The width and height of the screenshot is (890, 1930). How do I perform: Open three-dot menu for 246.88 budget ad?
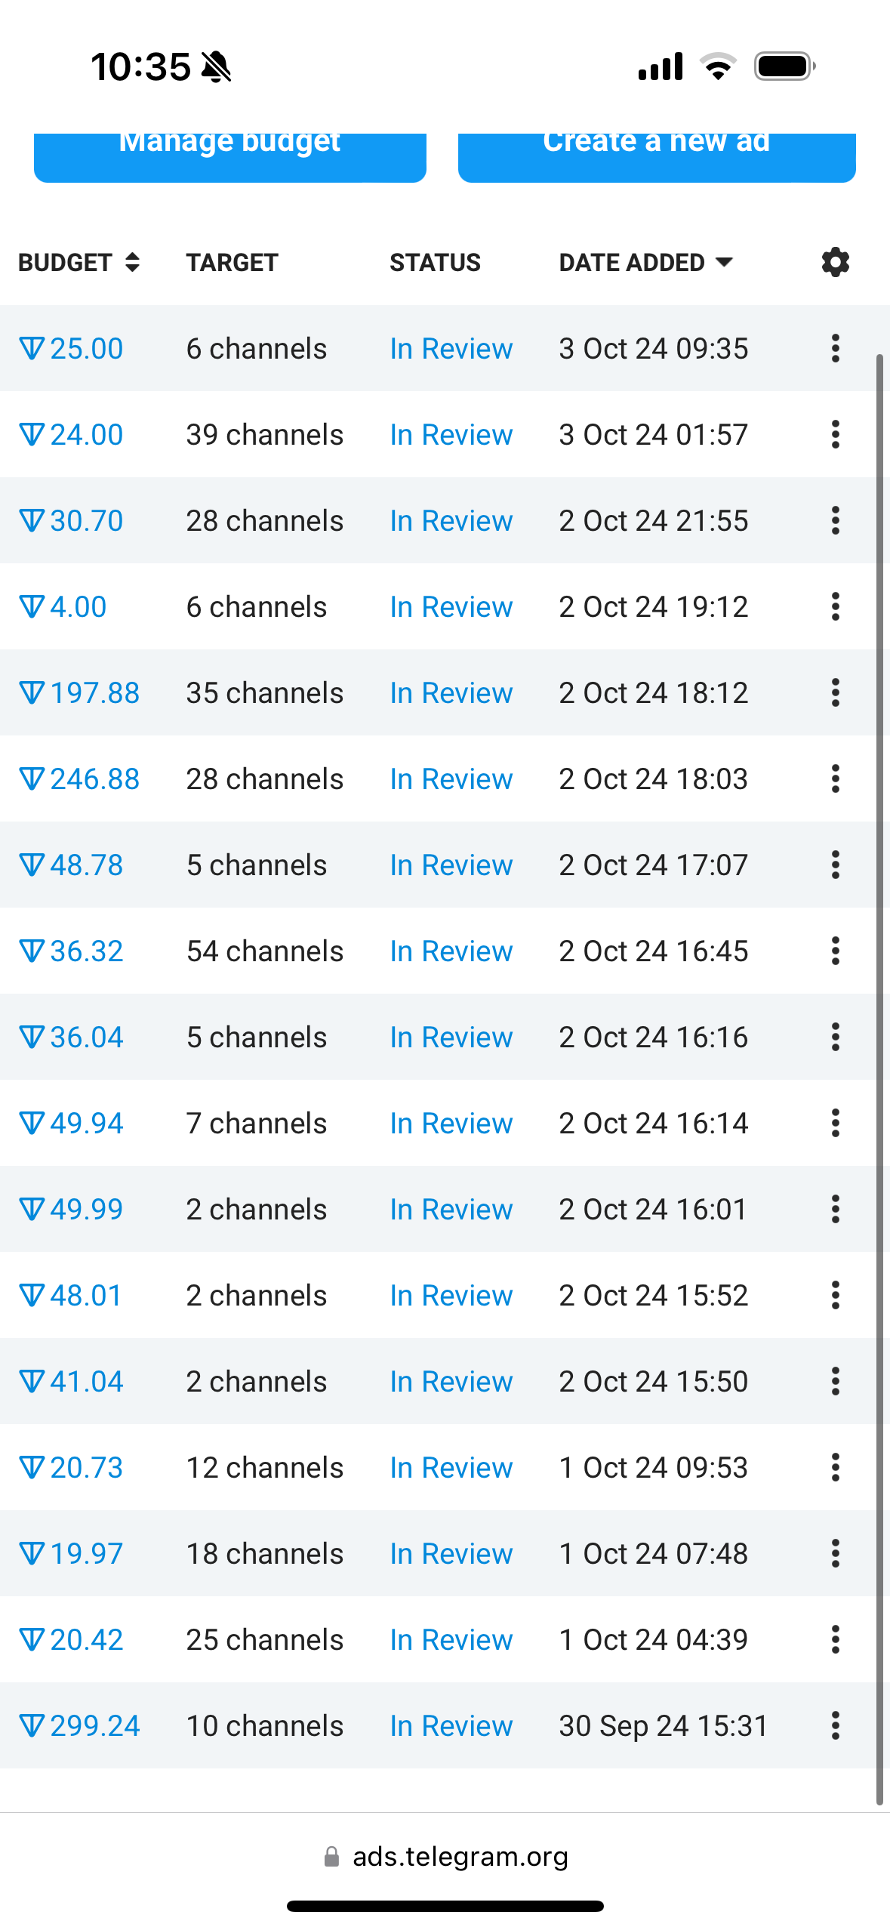(835, 778)
